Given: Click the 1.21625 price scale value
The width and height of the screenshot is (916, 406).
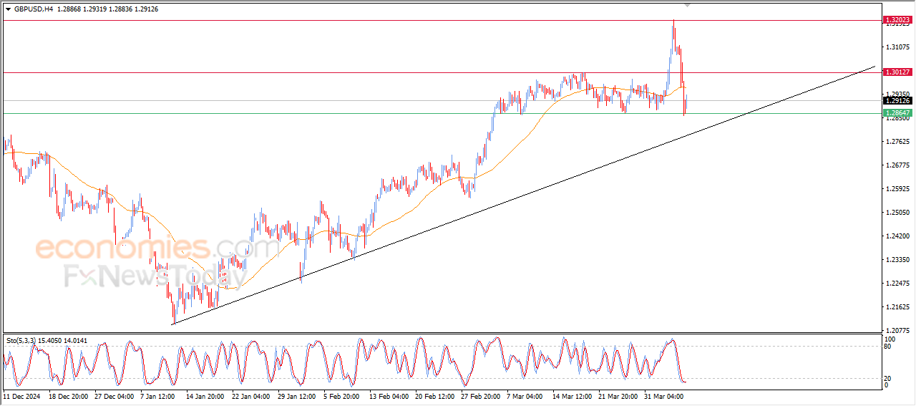Looking at the screenshot, I should point(897,307).
